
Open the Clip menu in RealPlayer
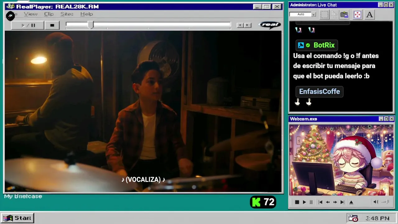click(x=49, y=14)
